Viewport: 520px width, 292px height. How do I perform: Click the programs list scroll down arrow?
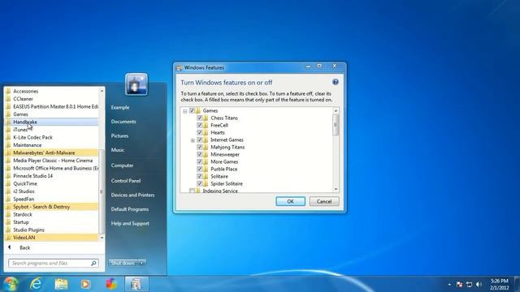[x=102, y=238]
